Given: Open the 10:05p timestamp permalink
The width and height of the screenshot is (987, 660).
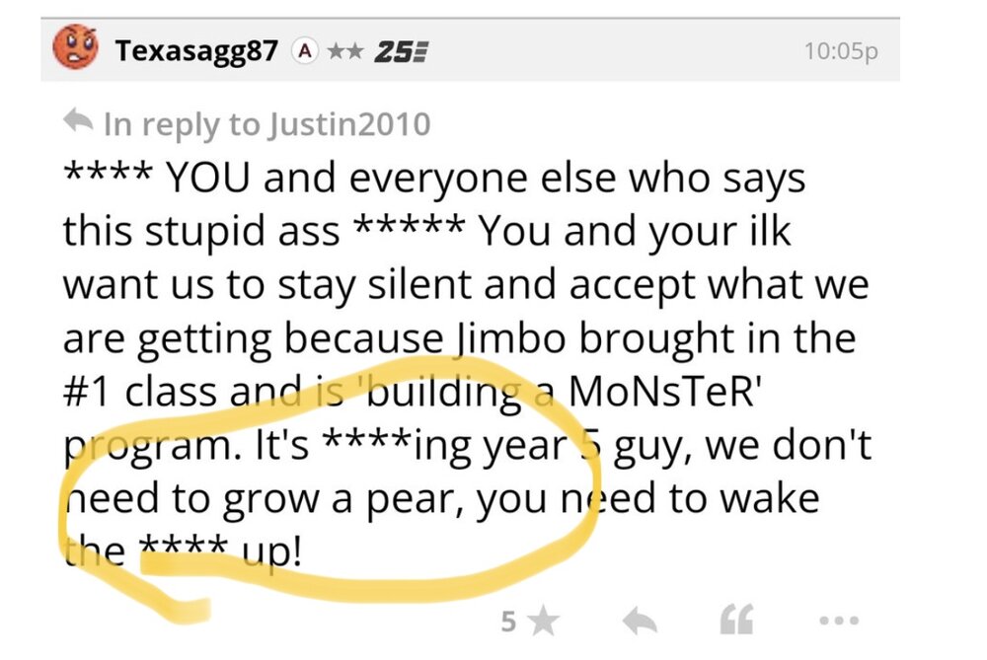Looking at the screenshot, I should tap(840, 50).
